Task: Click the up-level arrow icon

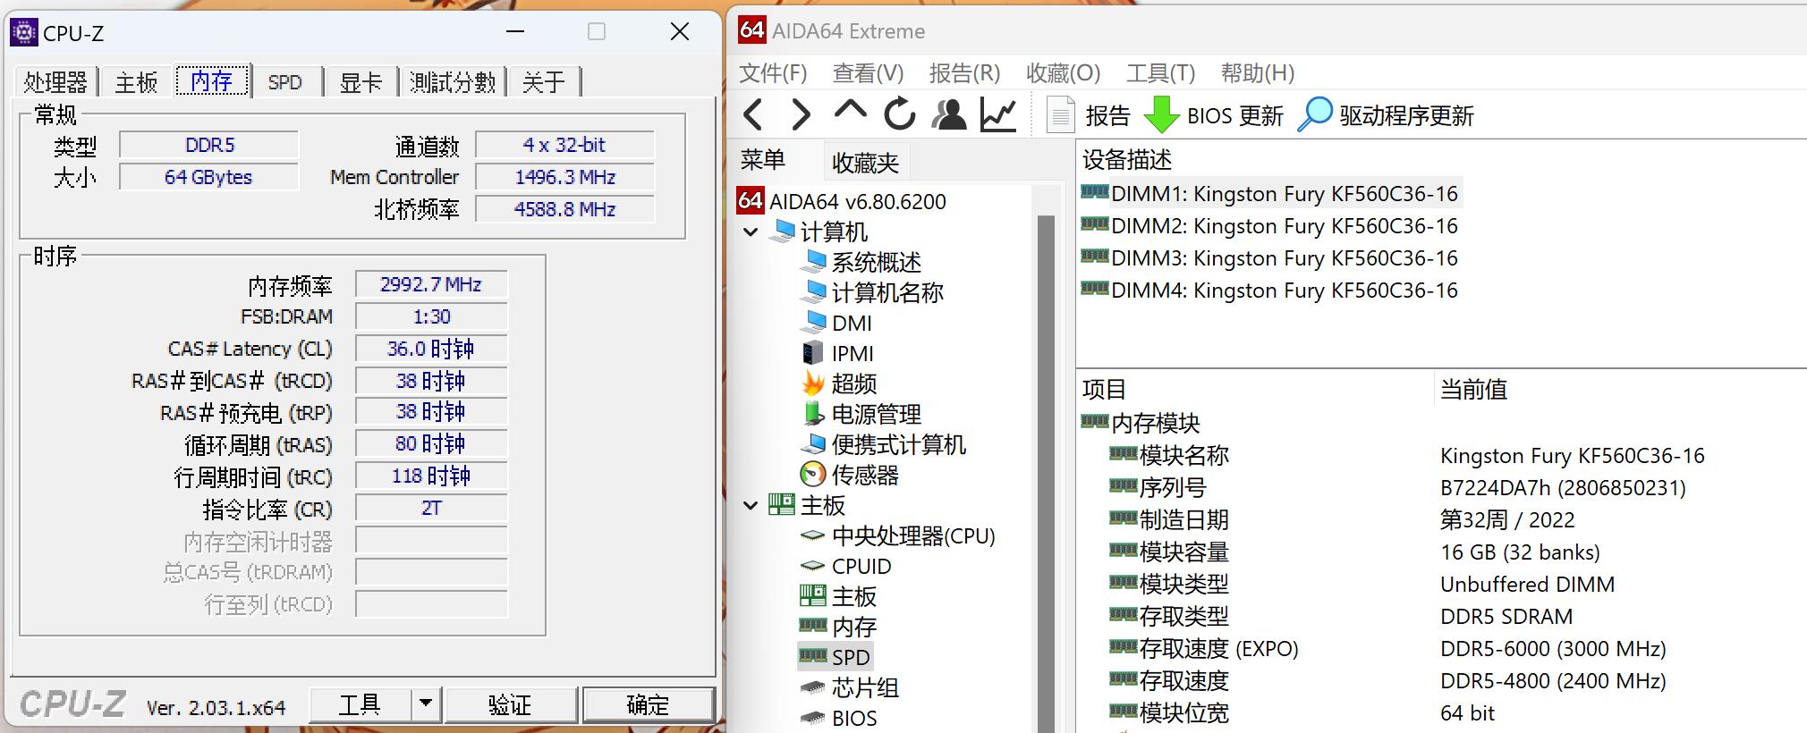Action: (x=850, y=112)
